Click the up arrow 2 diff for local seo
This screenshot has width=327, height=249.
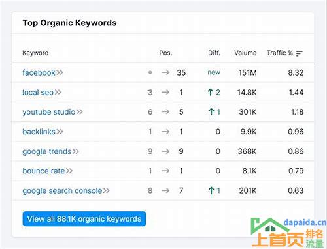[214, 93]
